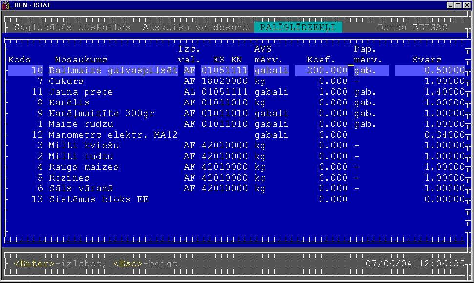Viewport: 474px width, 283px height.
Task: Maximize the RUN - ISTAT window
Action: [x=458, y=5]
